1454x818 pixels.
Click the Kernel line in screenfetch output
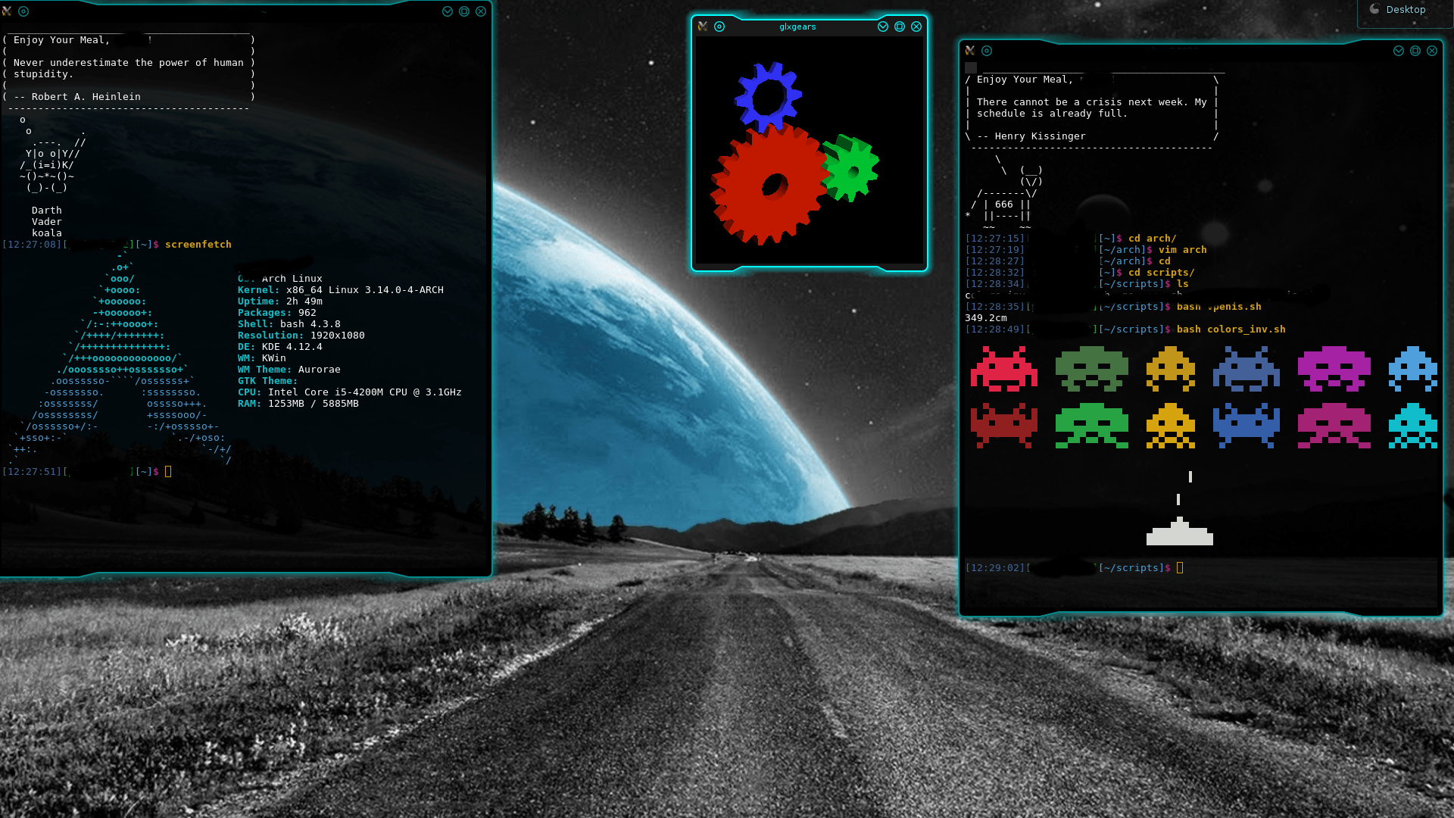341,290
